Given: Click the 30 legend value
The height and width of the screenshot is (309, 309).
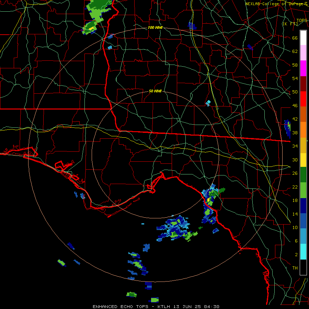Looking at the screenshot, I should tap(295, 160).
